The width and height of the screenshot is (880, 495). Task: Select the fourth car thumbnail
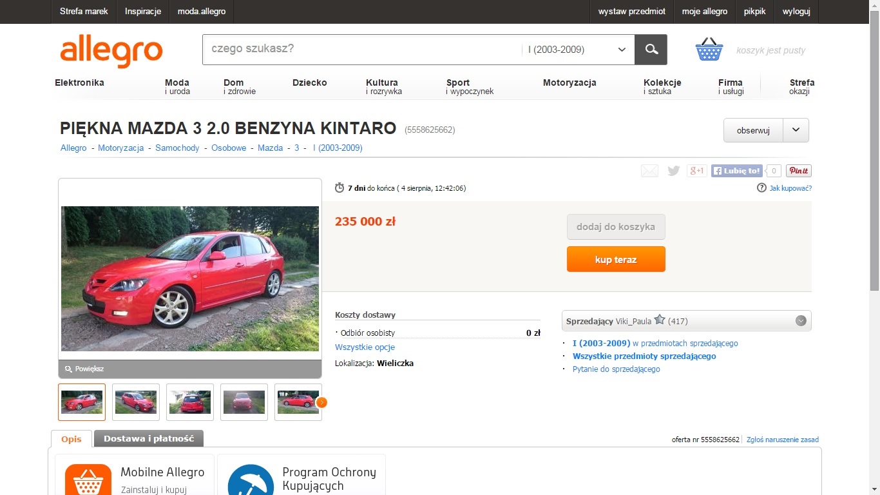coord(244,402)
